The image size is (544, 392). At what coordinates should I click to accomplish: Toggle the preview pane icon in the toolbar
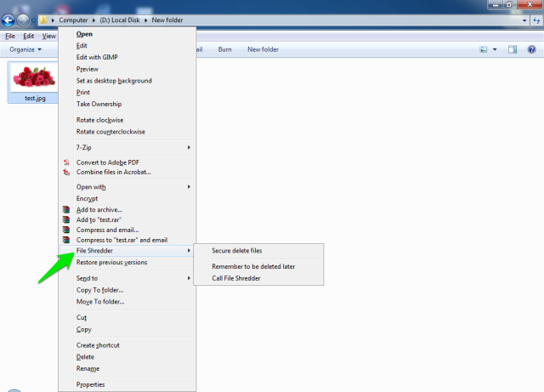click(x=512, y=50)
